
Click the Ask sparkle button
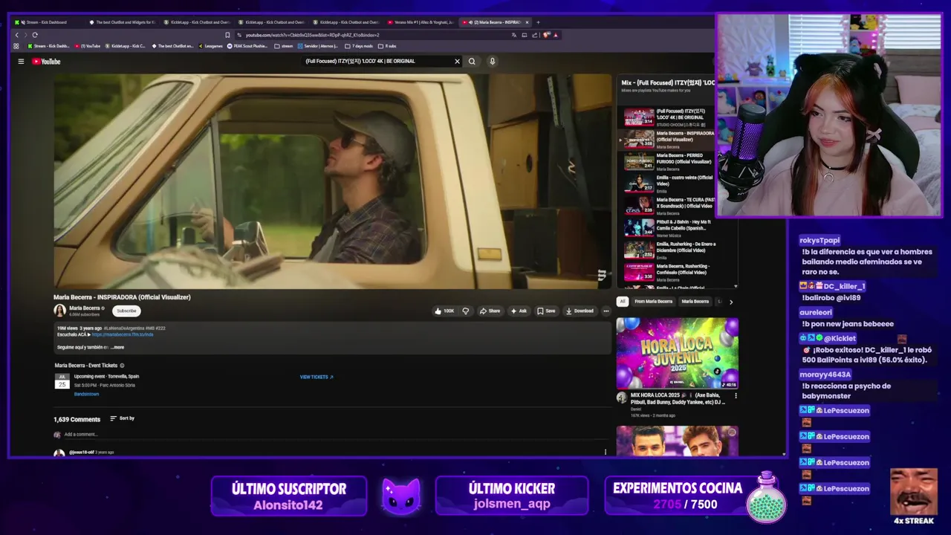coord(519,311)
